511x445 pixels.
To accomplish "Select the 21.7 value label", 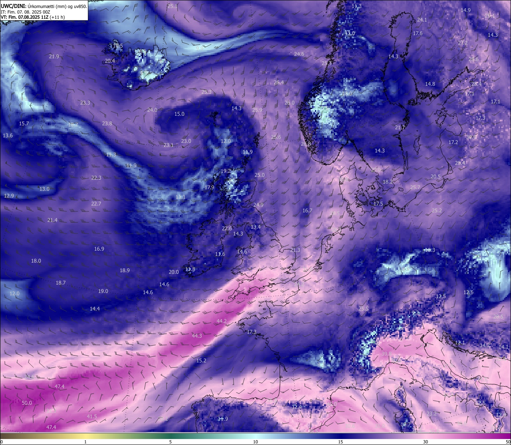I will point(400,128).
